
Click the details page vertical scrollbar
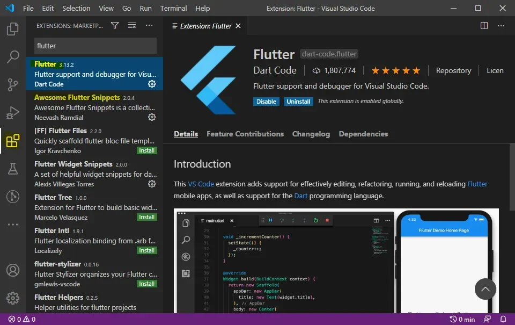512,177
